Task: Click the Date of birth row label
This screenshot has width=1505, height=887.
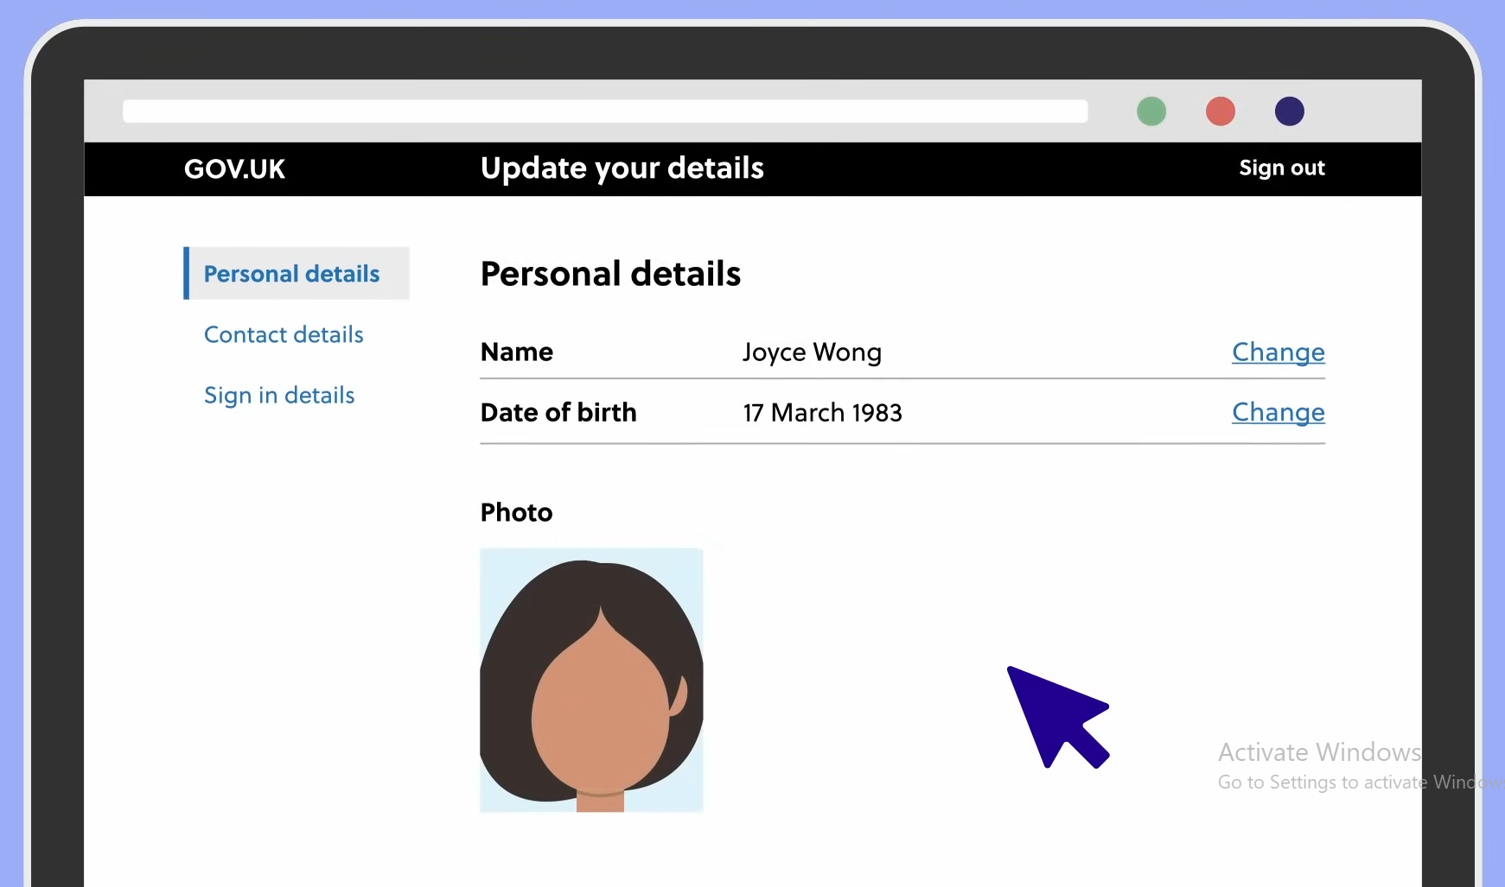Action: [558, 413]
